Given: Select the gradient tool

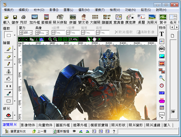Looking at the screenshot, I should click(8, 86).
